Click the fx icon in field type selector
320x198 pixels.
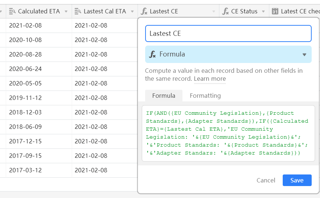pyautogui.click(x=152, y=54)
